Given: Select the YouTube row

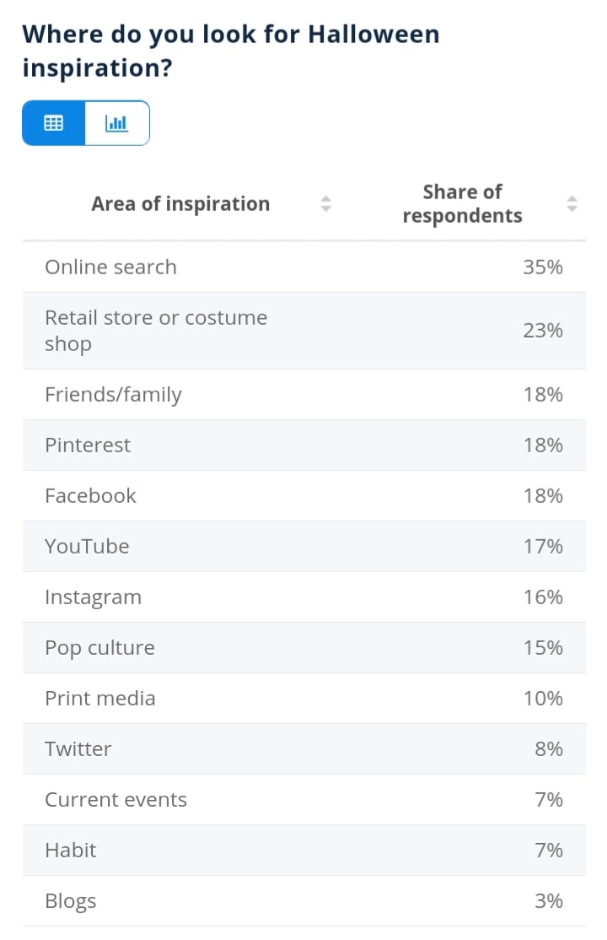Looking at the screenshot, I should pyautogui.click(x=304, y=547).
